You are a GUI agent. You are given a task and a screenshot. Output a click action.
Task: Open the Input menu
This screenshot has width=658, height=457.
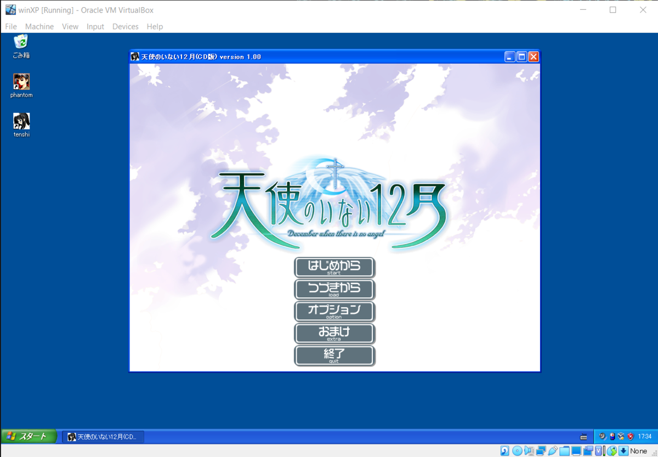tap(95, 26)
